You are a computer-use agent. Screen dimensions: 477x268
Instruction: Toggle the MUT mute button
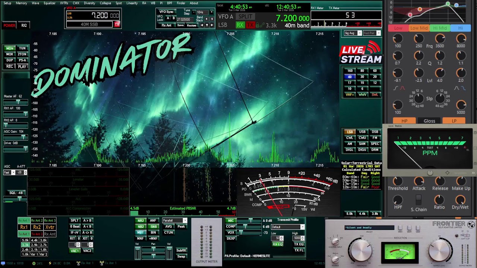pyautogui.click(x=140, y=233)
